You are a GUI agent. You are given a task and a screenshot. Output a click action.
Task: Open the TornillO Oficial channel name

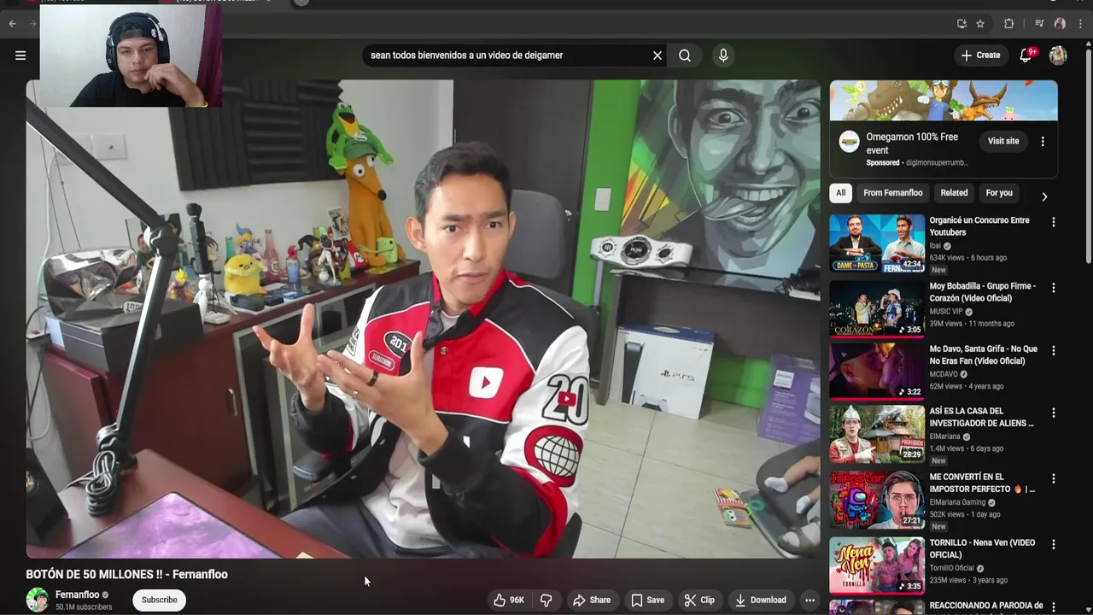click(952, 568)
